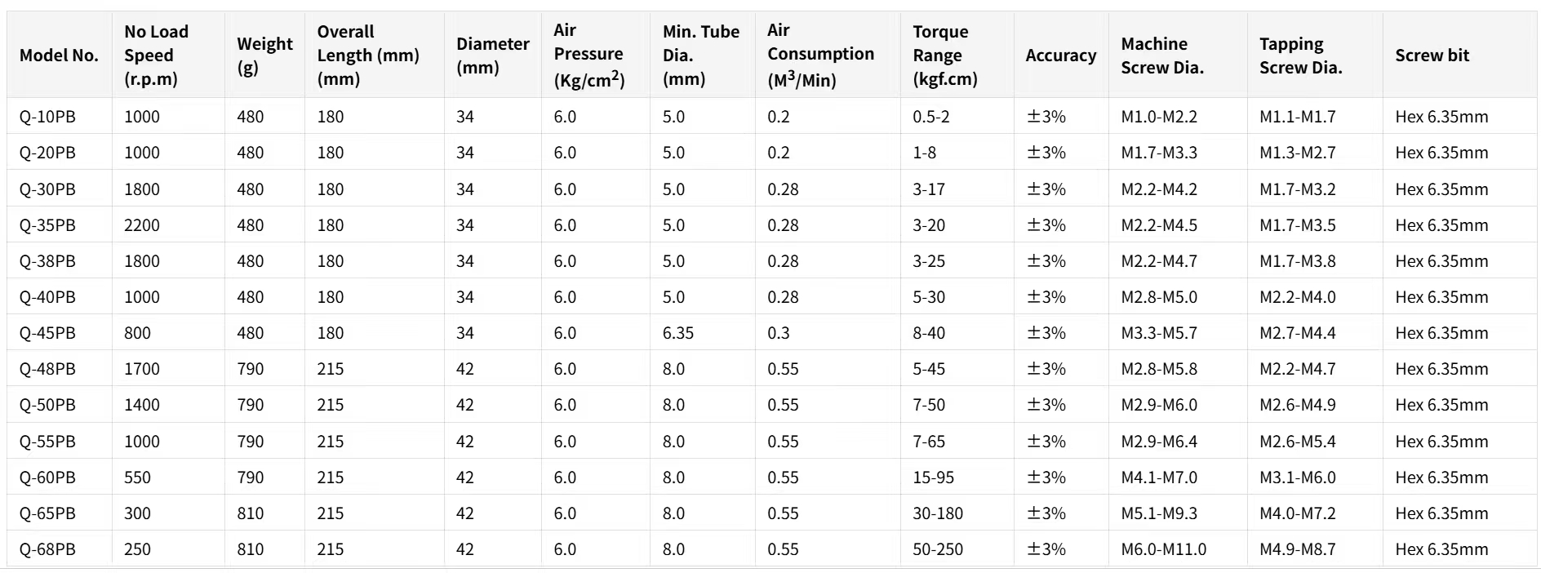The width and height of the screenshot is (1541, 573).
Task: Select the Q-10PB model cell
Action: pyautogui.click(x=47, y=117)
